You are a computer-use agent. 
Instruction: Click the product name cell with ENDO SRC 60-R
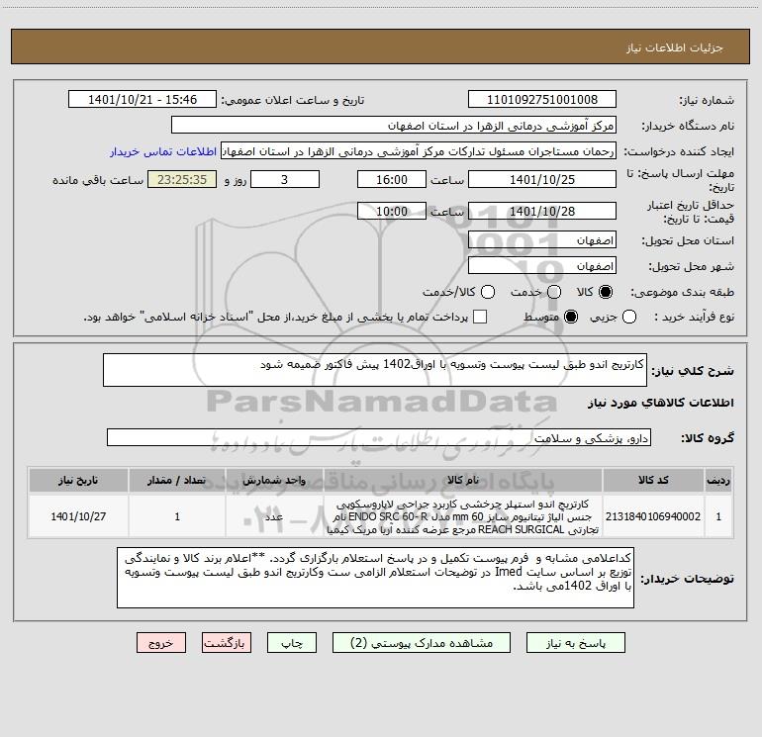pyautogui.click(x=463, y=516)
